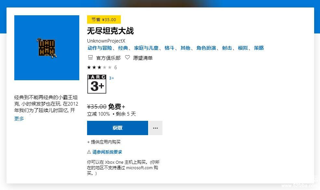Open the three-dots more options button

[156, 128]
